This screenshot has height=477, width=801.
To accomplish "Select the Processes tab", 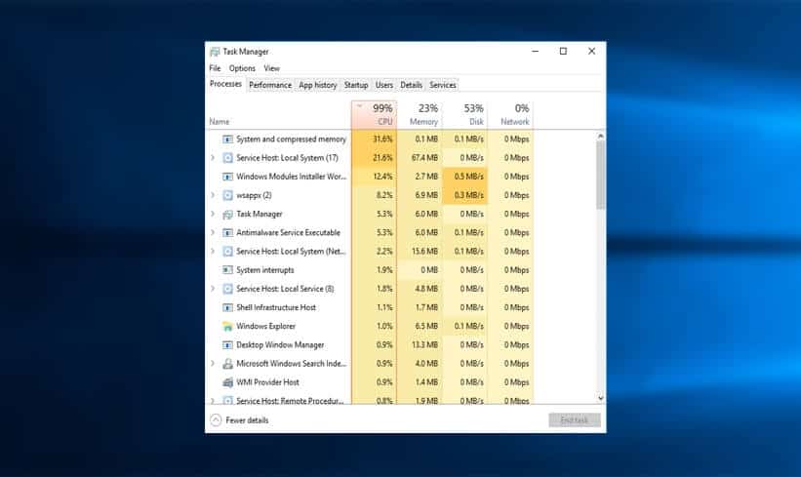I will 225,84.
